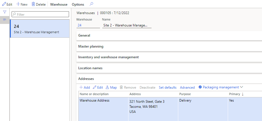Expand the General fasttab

[x=169, y=35]
